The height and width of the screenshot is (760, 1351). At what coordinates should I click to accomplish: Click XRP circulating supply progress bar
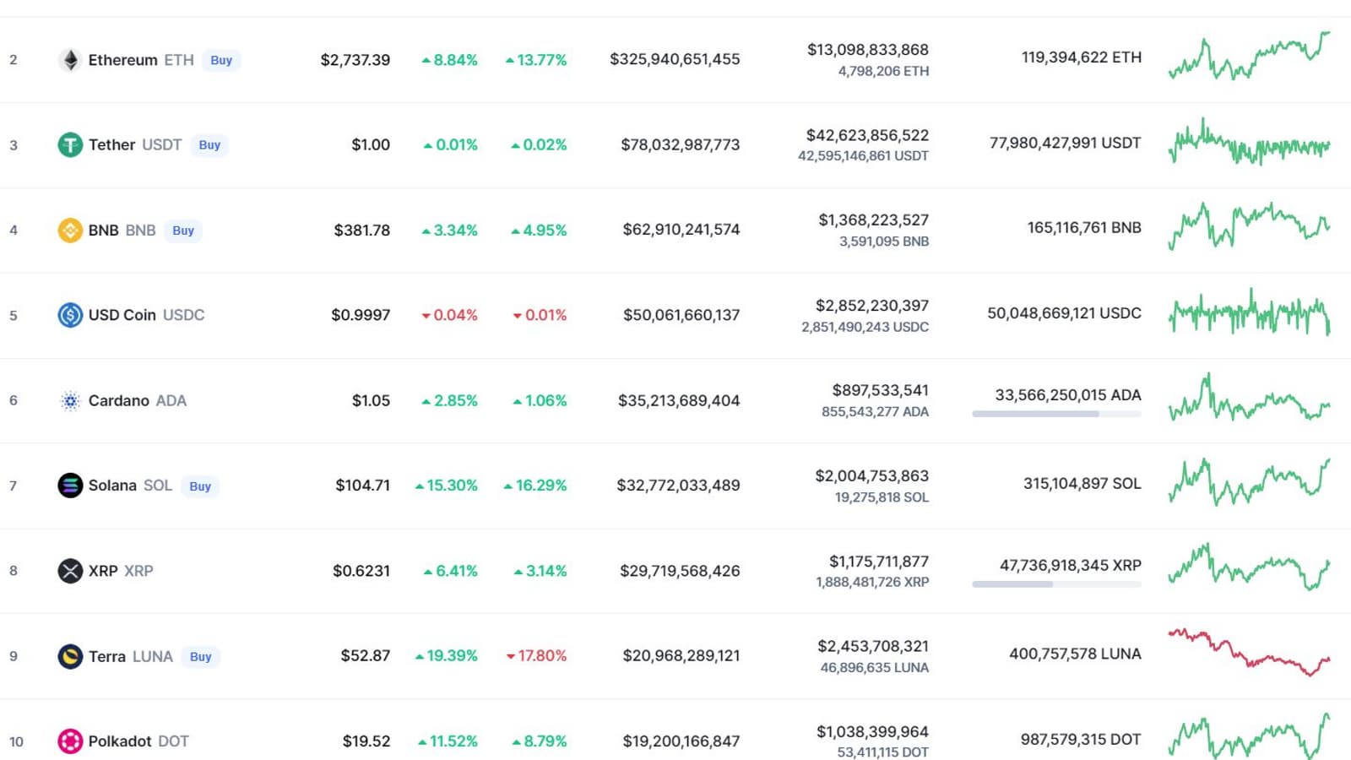click(x=1056, y=584)
